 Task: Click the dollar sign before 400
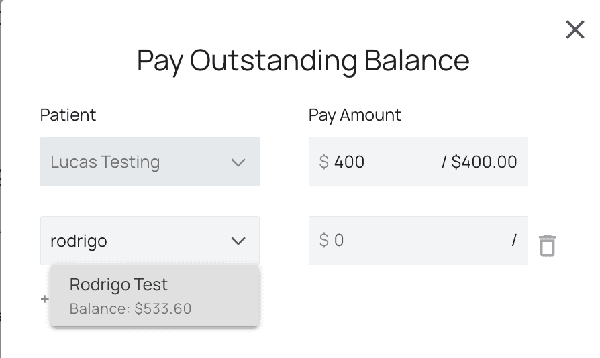pos(324,162)
